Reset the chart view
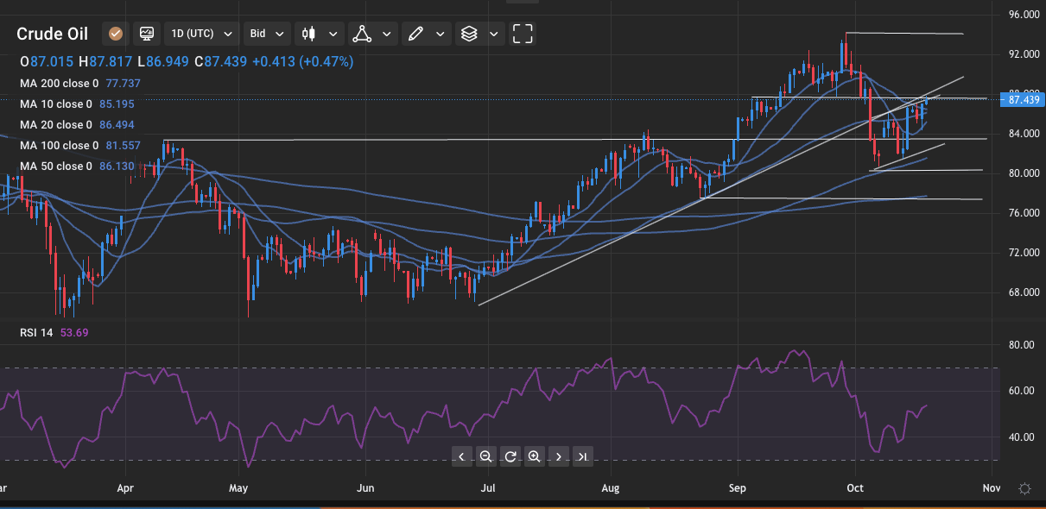Image resolution: width=1046 pixels, height=509 pixels. (510, 456)
